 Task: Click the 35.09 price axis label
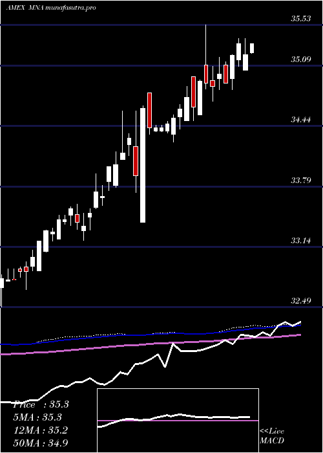(300, 60)
